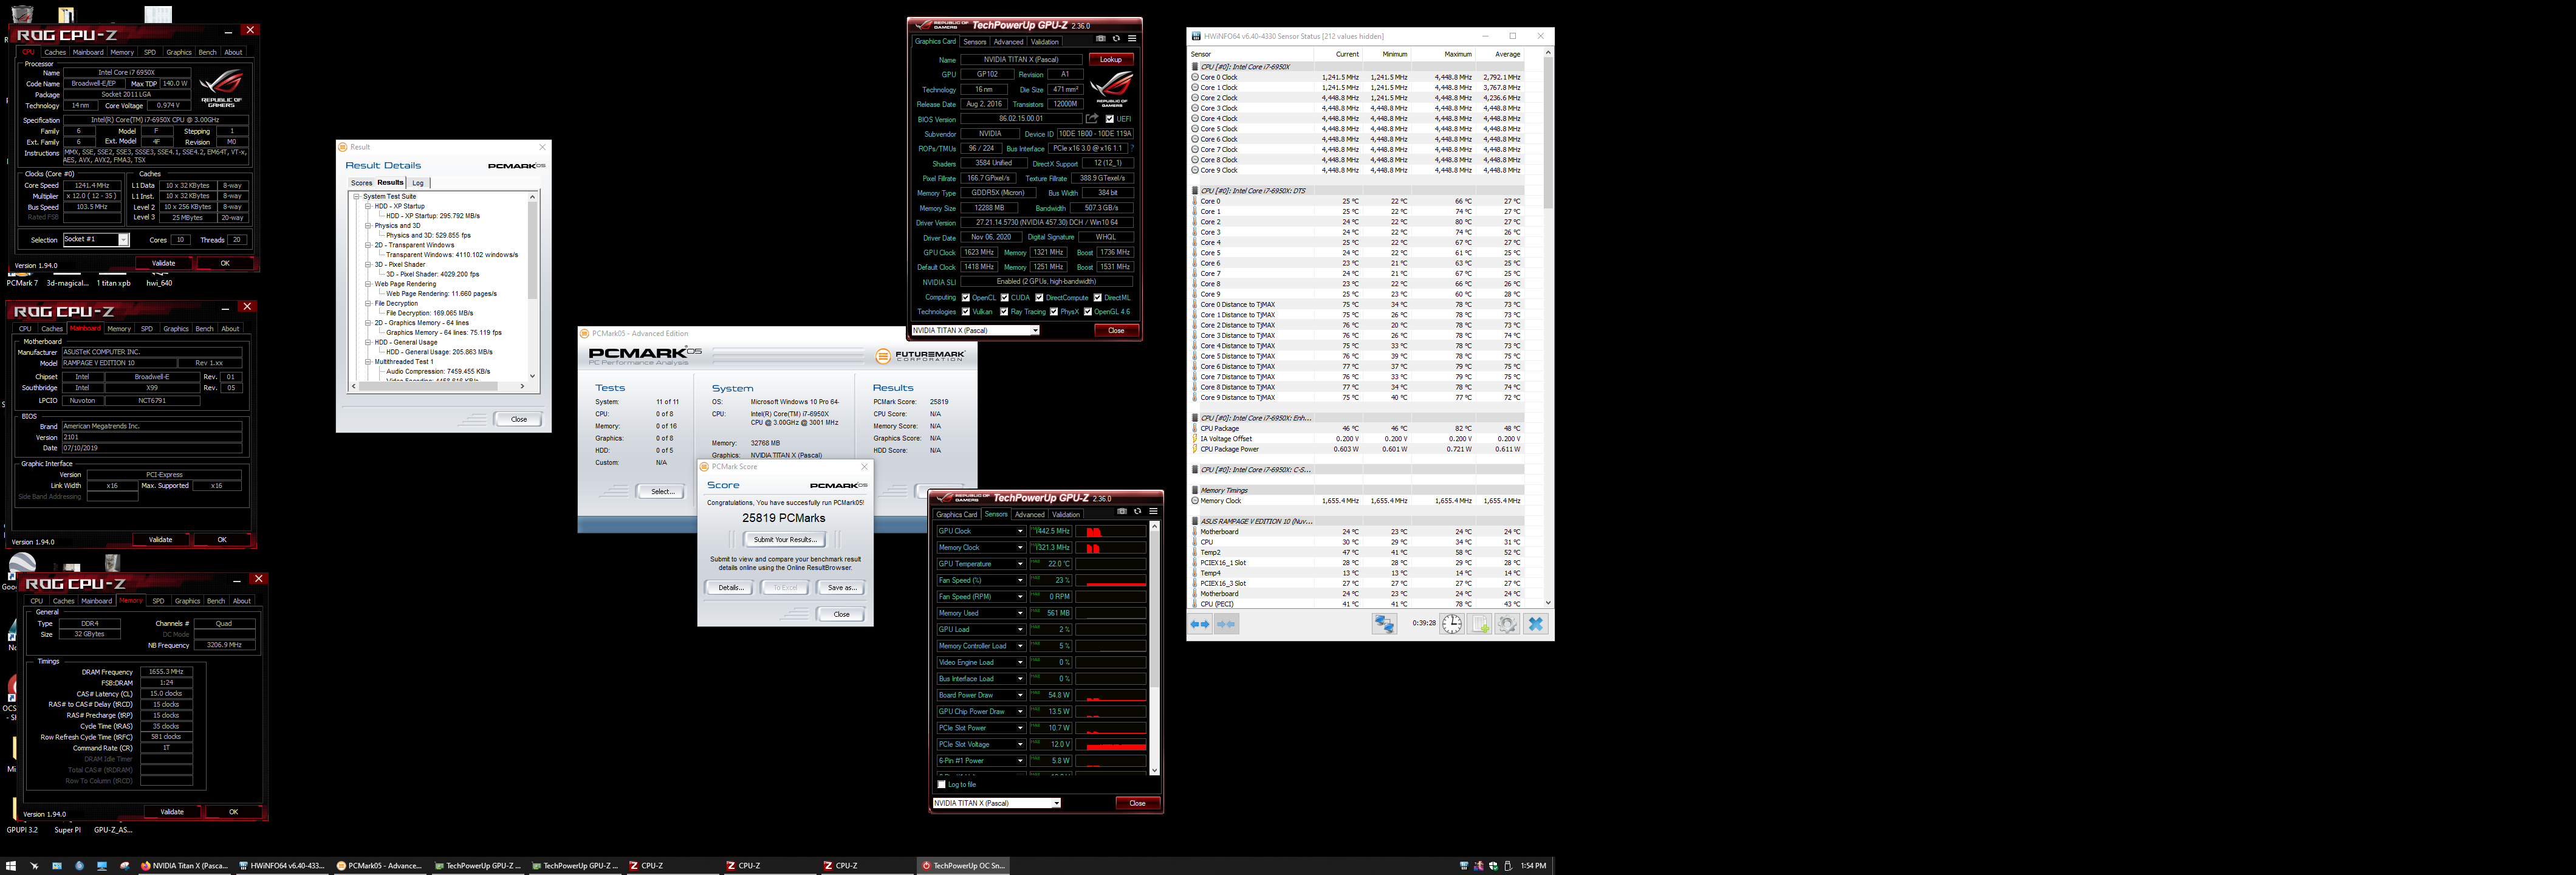
Task: Switch to PCMark05 taskbar item
Action: [x=380, y=866]
